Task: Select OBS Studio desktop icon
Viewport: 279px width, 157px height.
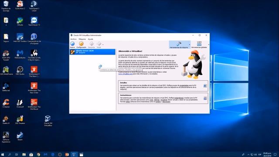Action: (x=20, y=71)
